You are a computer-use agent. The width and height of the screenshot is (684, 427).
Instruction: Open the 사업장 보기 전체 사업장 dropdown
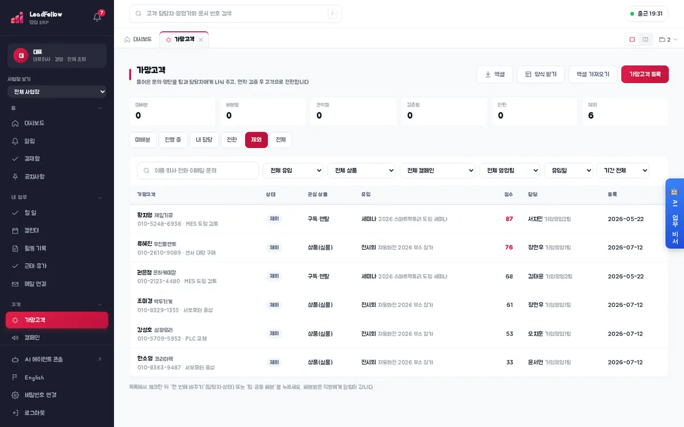click(x=57, y=92)
